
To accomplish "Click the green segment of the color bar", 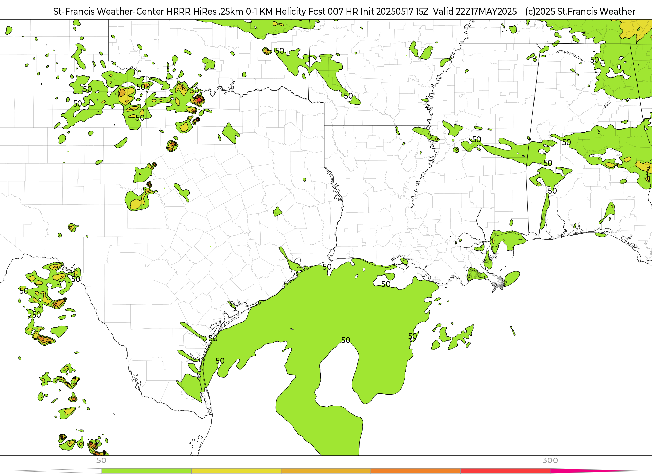I will 146,471.
